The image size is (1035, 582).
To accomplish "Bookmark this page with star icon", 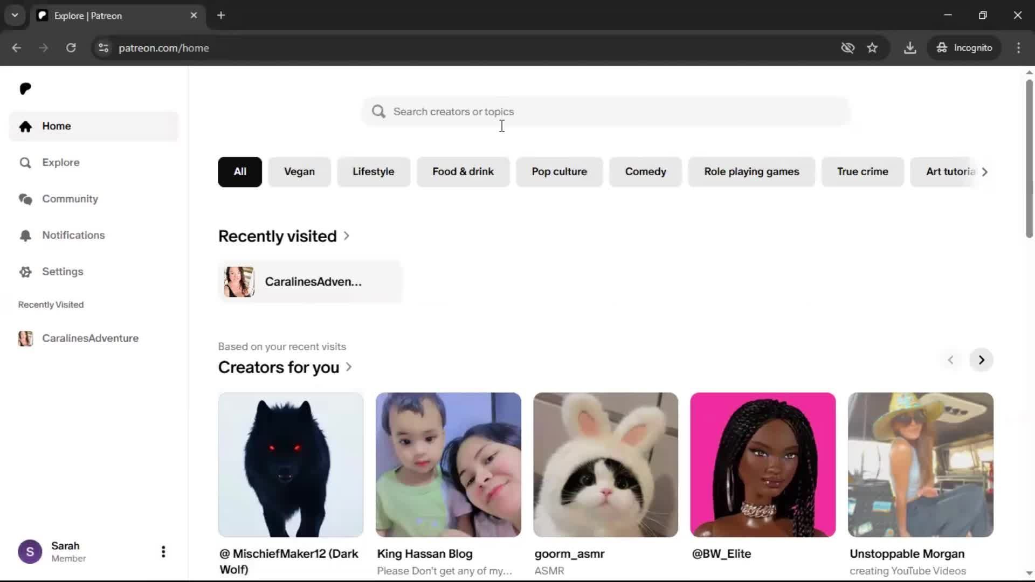I will (x=872, y=48).
